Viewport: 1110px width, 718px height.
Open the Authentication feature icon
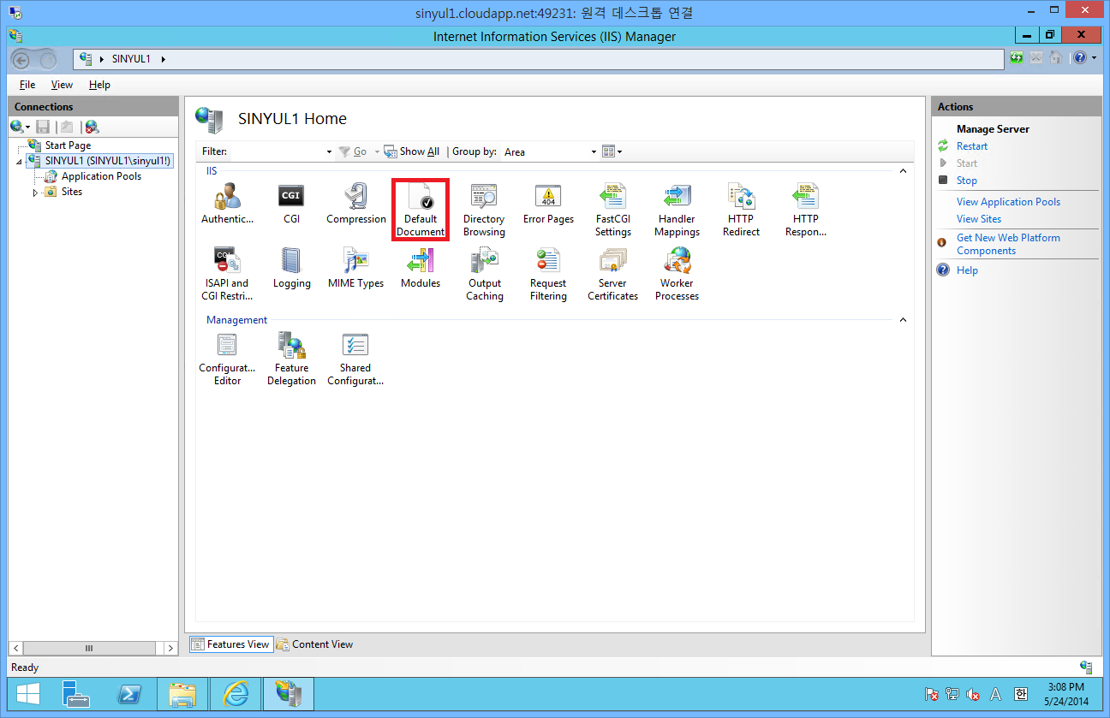pos(227,205)
